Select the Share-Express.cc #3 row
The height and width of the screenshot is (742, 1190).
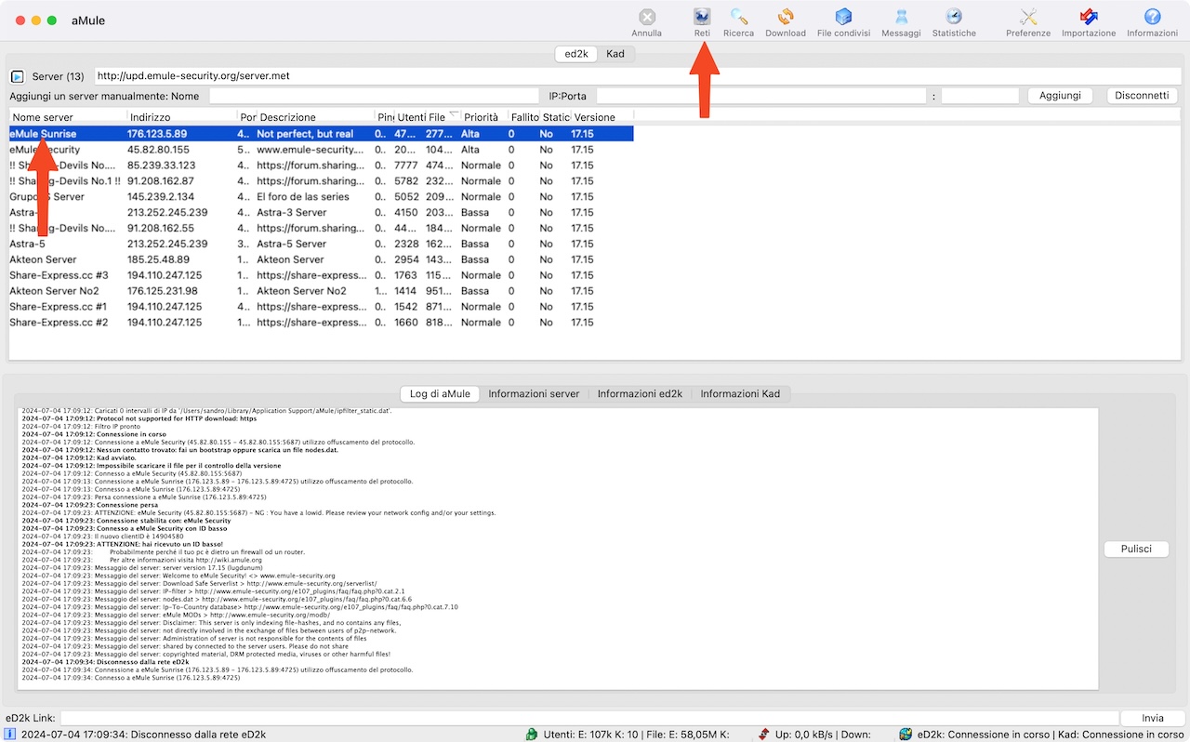point(322,275)
